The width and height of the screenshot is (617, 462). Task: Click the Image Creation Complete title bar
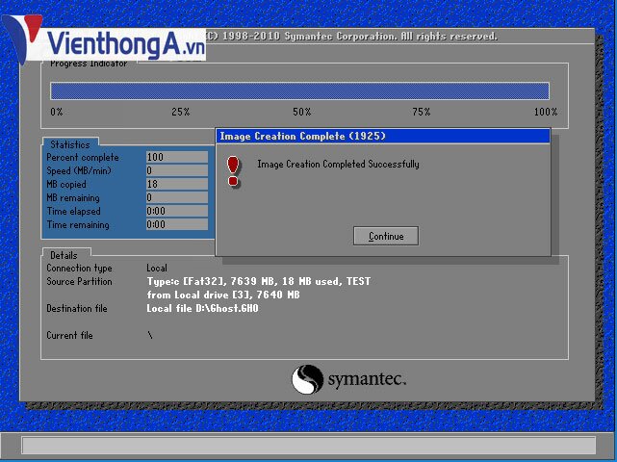[382, 136]
